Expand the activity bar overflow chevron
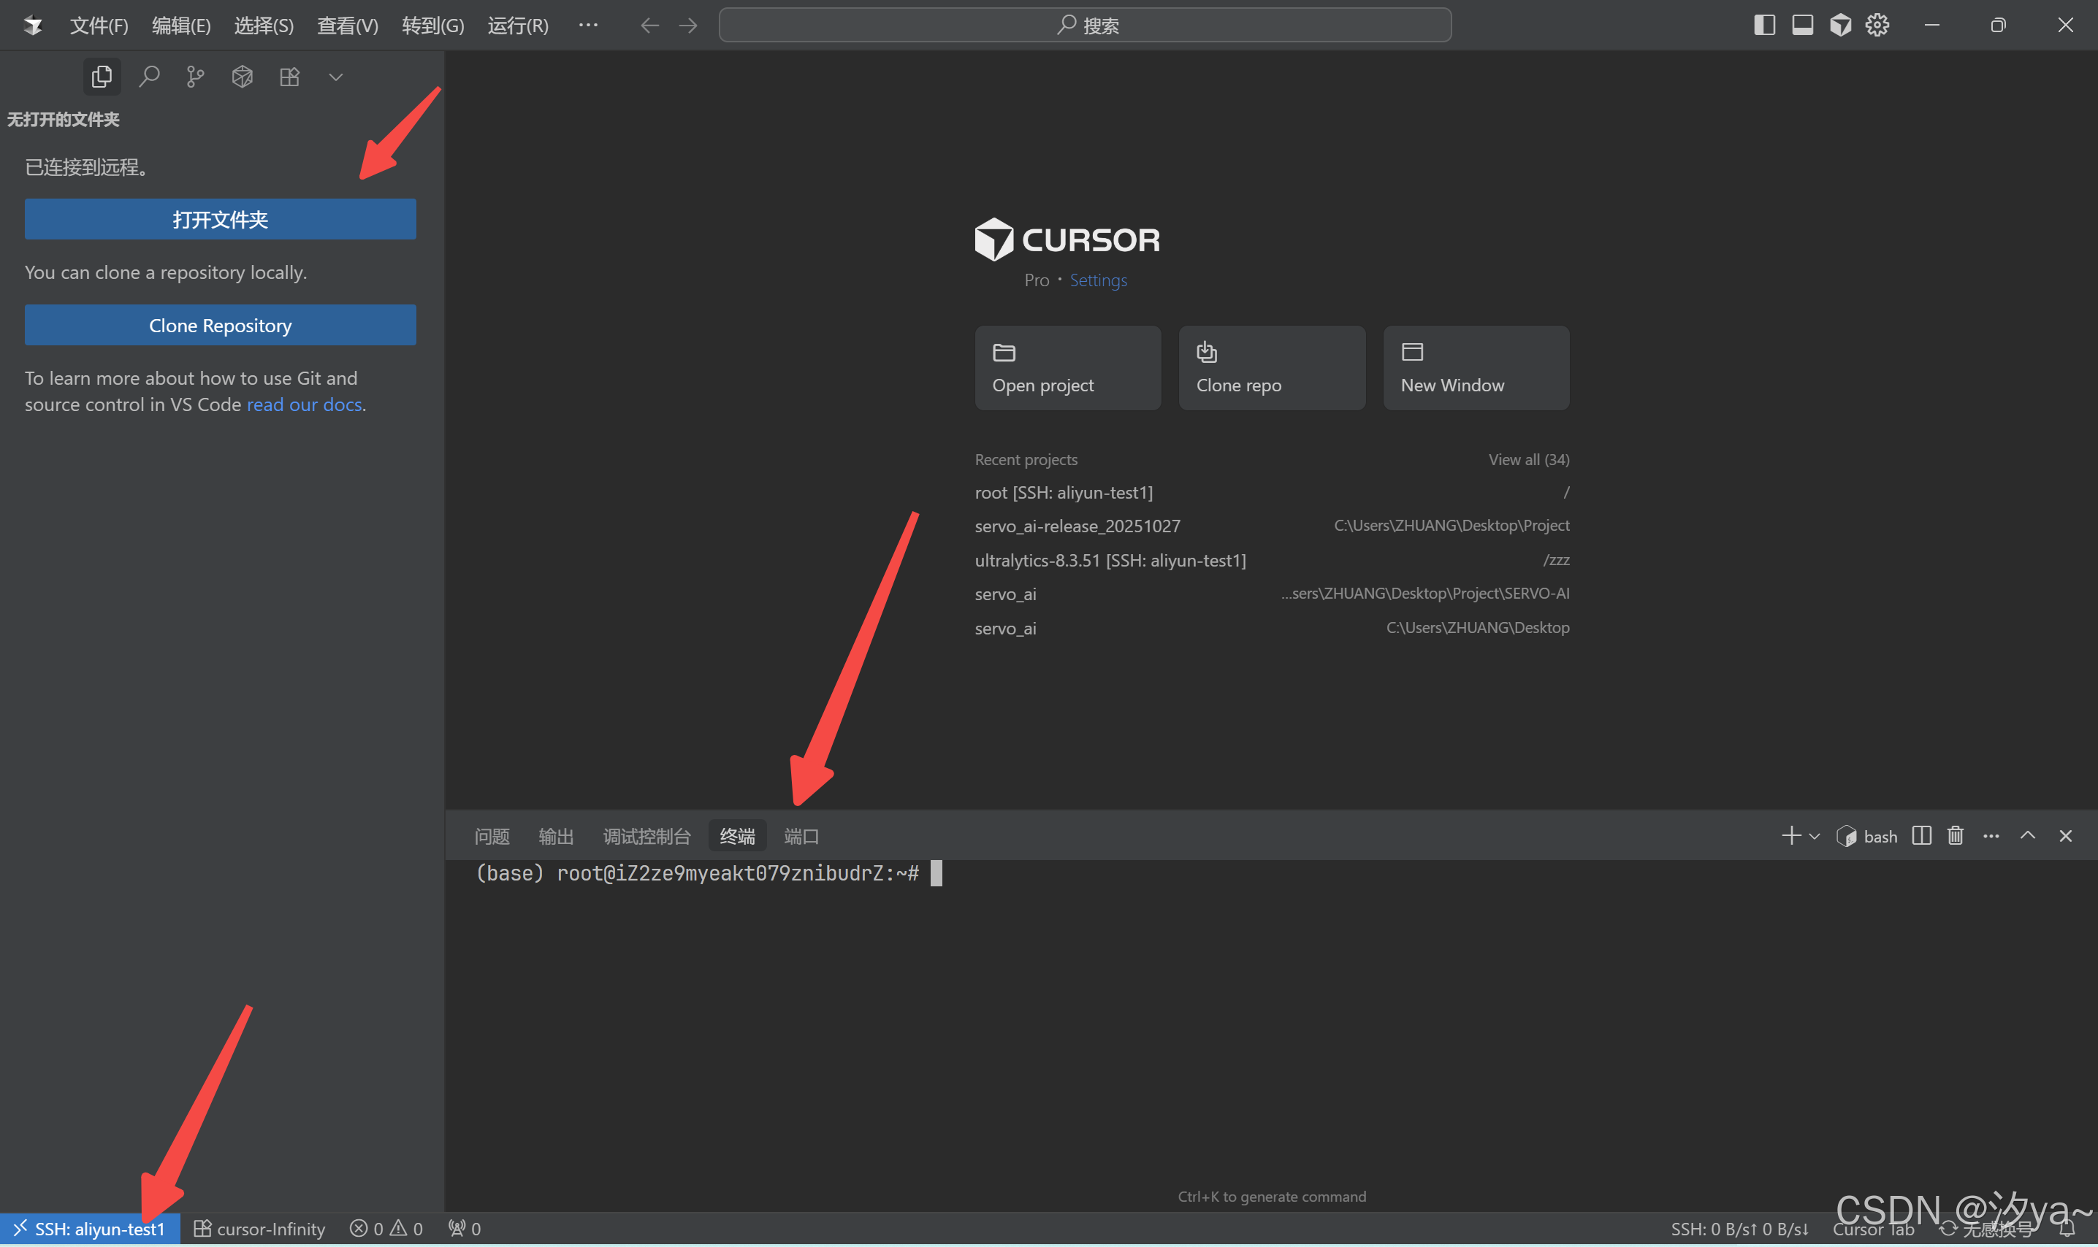Image resolution: width=2098 pixels, height=1247 pixels. pos(335,77)
